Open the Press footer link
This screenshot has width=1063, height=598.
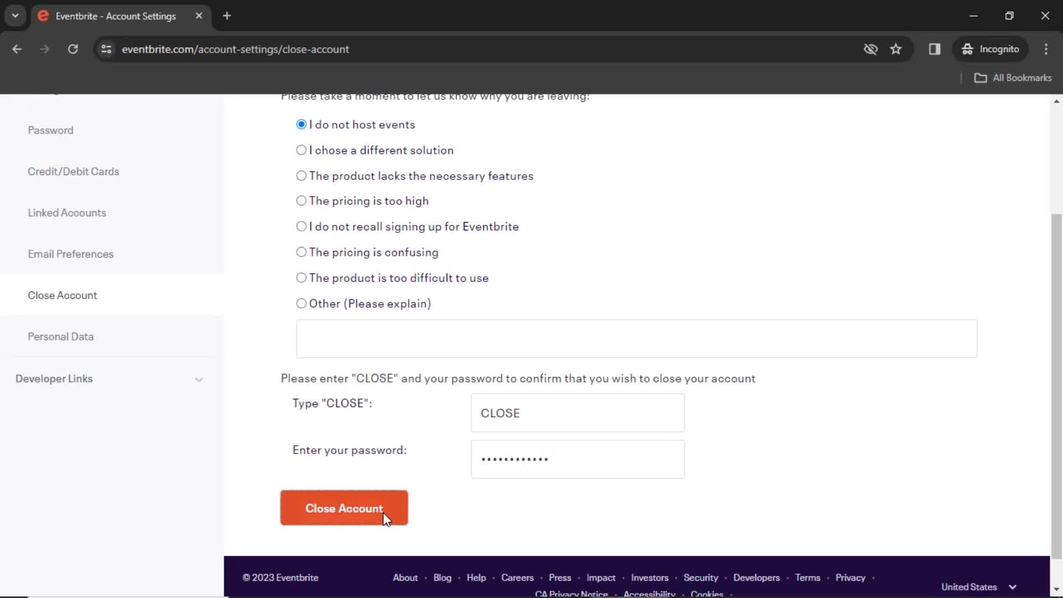[560, 578]
